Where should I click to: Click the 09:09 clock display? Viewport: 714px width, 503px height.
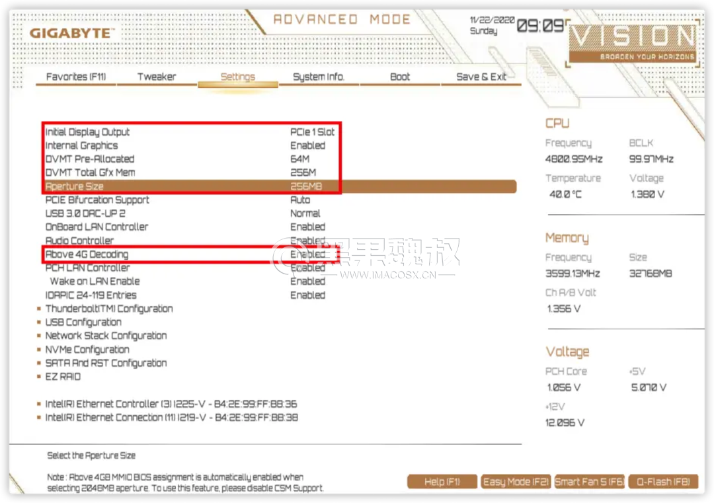tap(541, 26)
